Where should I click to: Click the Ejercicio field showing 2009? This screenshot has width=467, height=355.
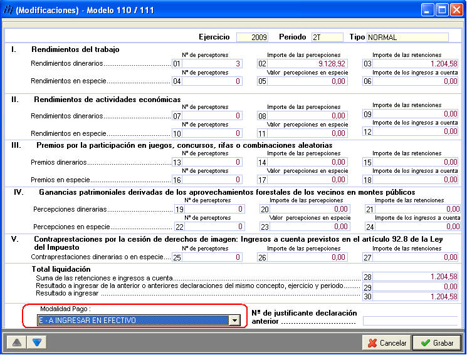coord(252,37)
